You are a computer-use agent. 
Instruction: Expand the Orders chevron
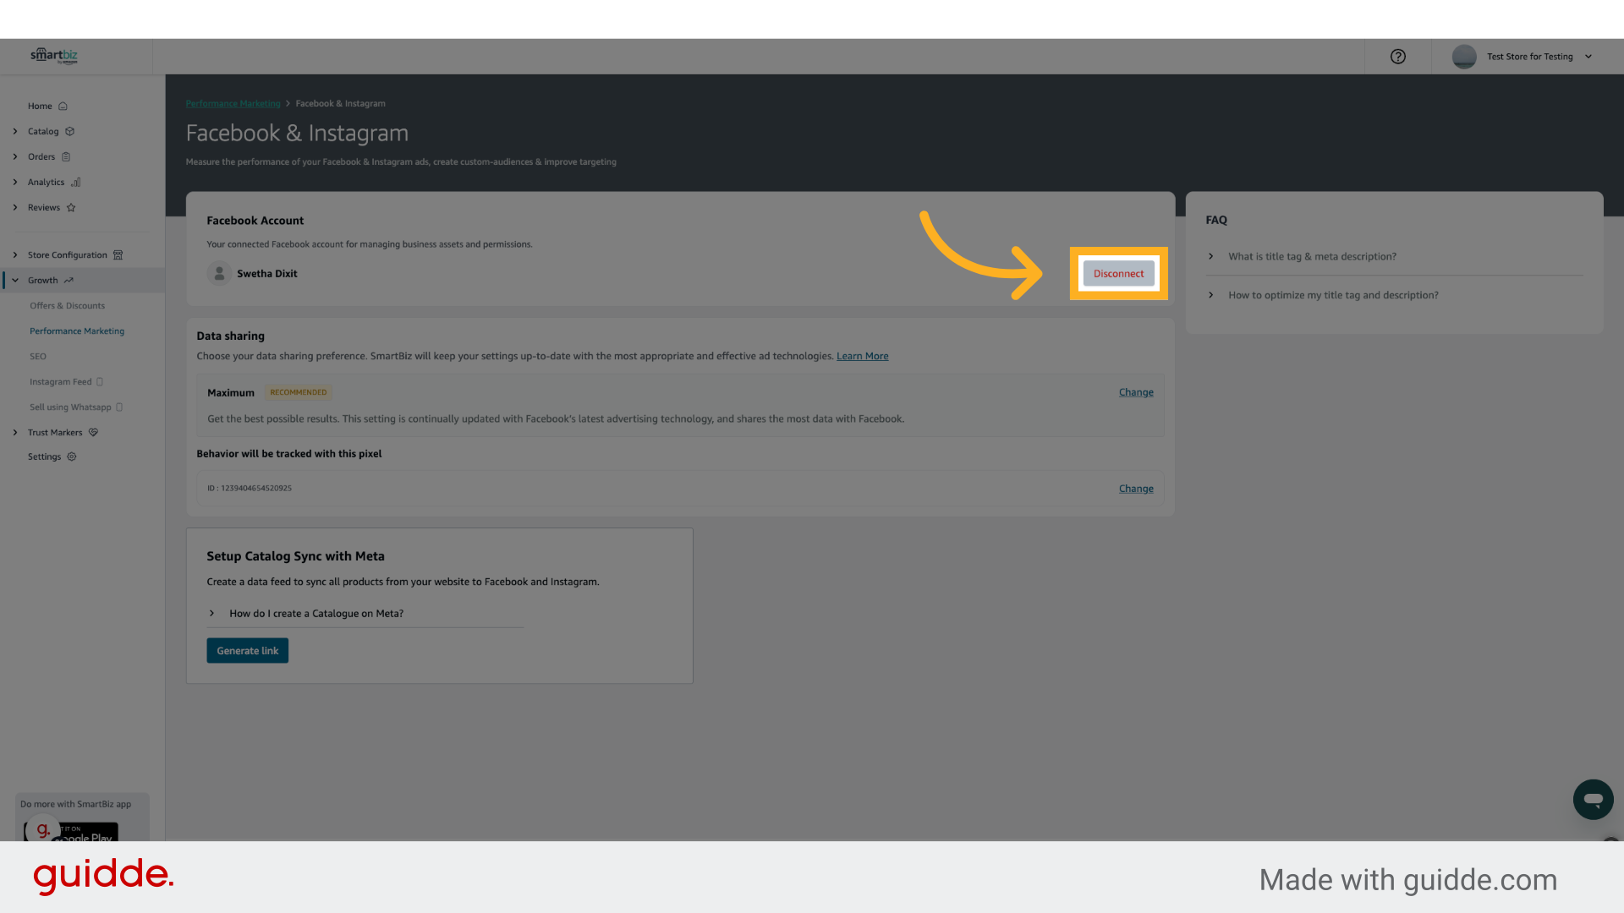click(x=15, y=156)
